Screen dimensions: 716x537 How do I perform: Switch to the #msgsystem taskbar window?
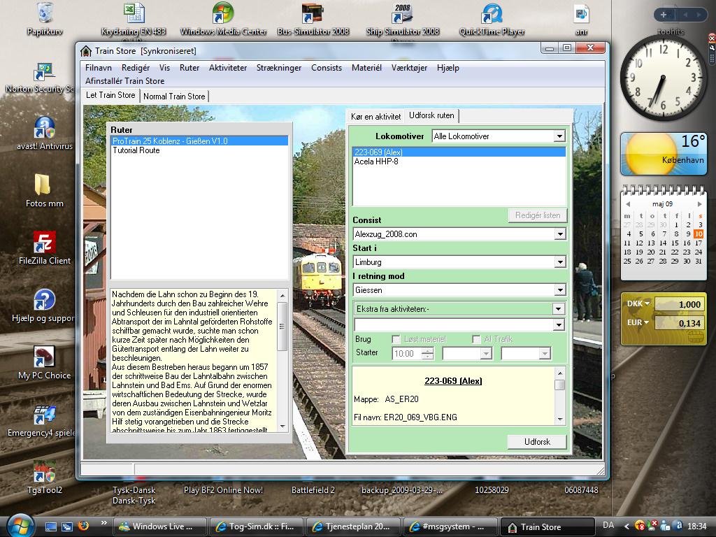(450, 527)
